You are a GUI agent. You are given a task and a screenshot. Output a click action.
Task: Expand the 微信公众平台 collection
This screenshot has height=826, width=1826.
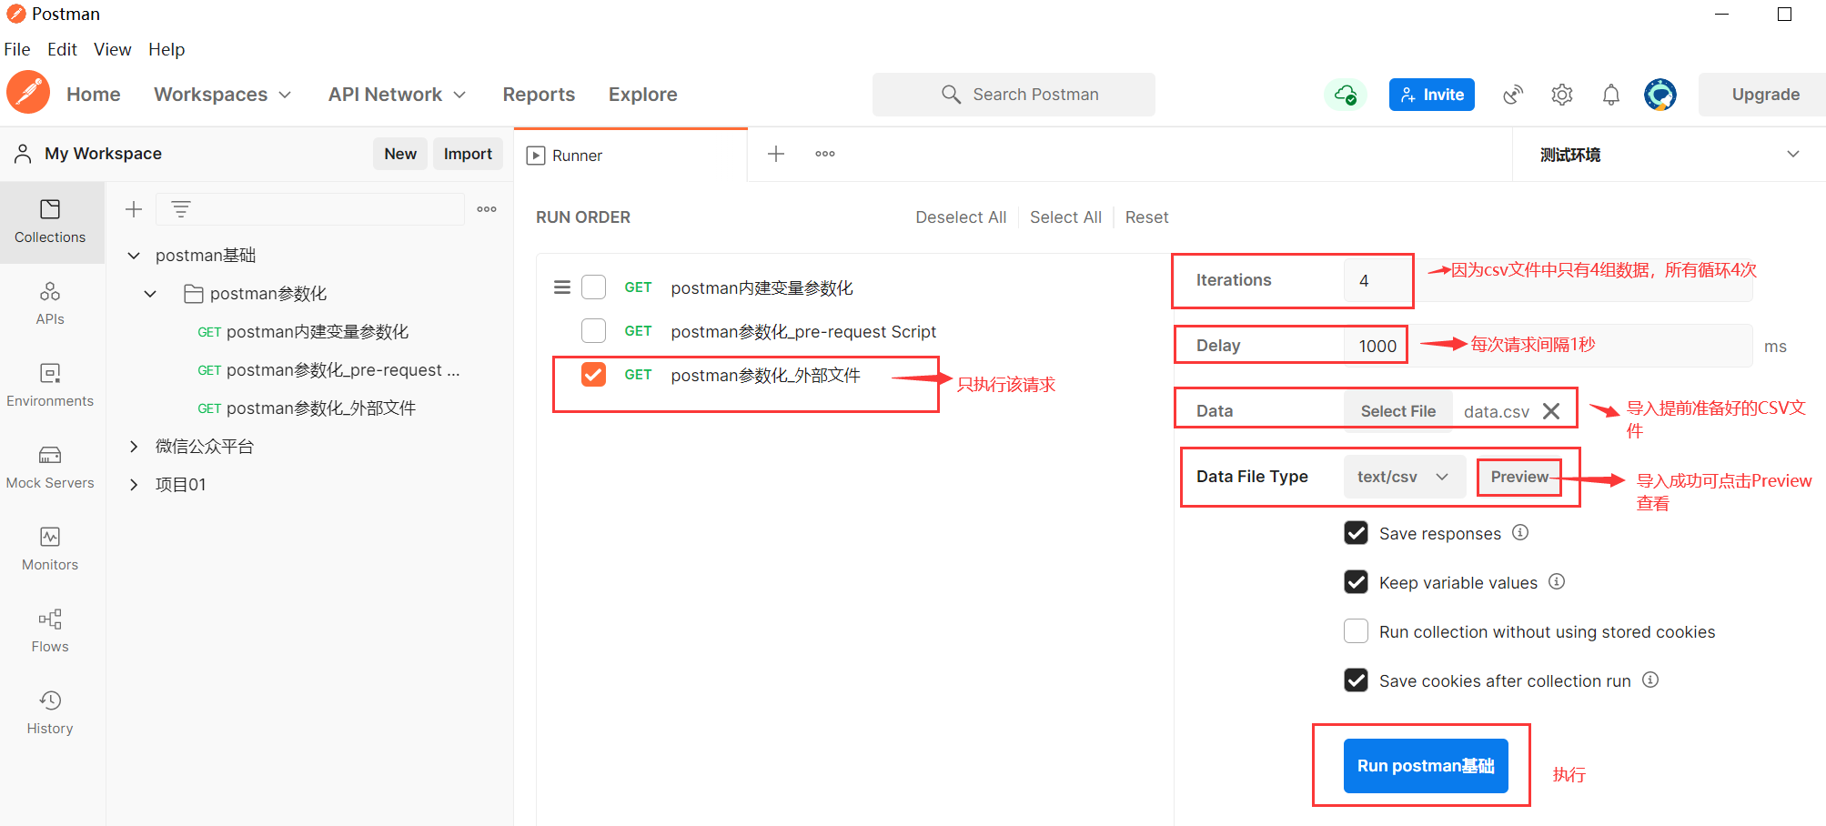[x=134, y=447]
